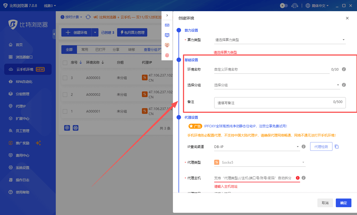Open the IP查询渠道 dropdown showing DB-IP

tap(257, 146)
